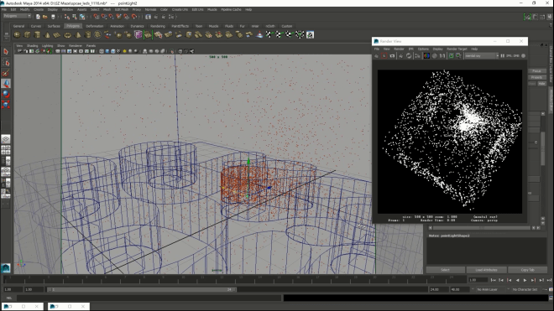
Task: Refresh the IPR image in Render View
Action: click(x=409, y=56)
